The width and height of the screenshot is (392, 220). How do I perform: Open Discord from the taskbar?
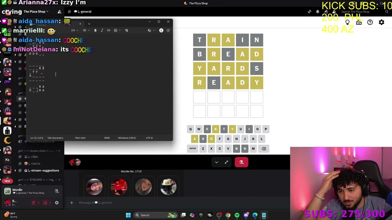point(246,215)
